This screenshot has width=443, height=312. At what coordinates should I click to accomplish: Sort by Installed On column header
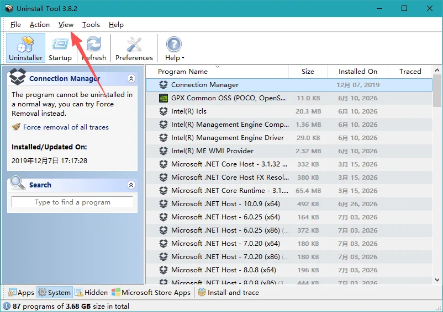coord(358,72)
